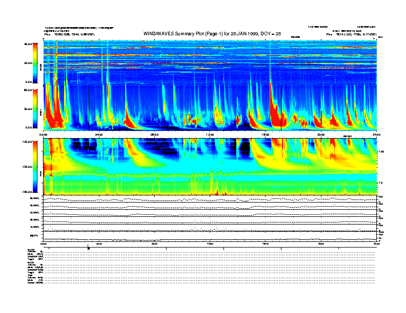Click the 10 label on the TNR right axis
The image size is (406, 313).
tap(380, 183)
